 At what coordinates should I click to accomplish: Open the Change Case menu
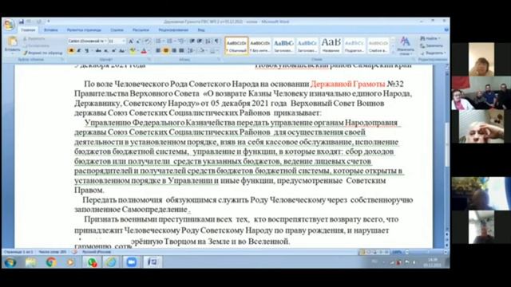click(x=122, y=51)
